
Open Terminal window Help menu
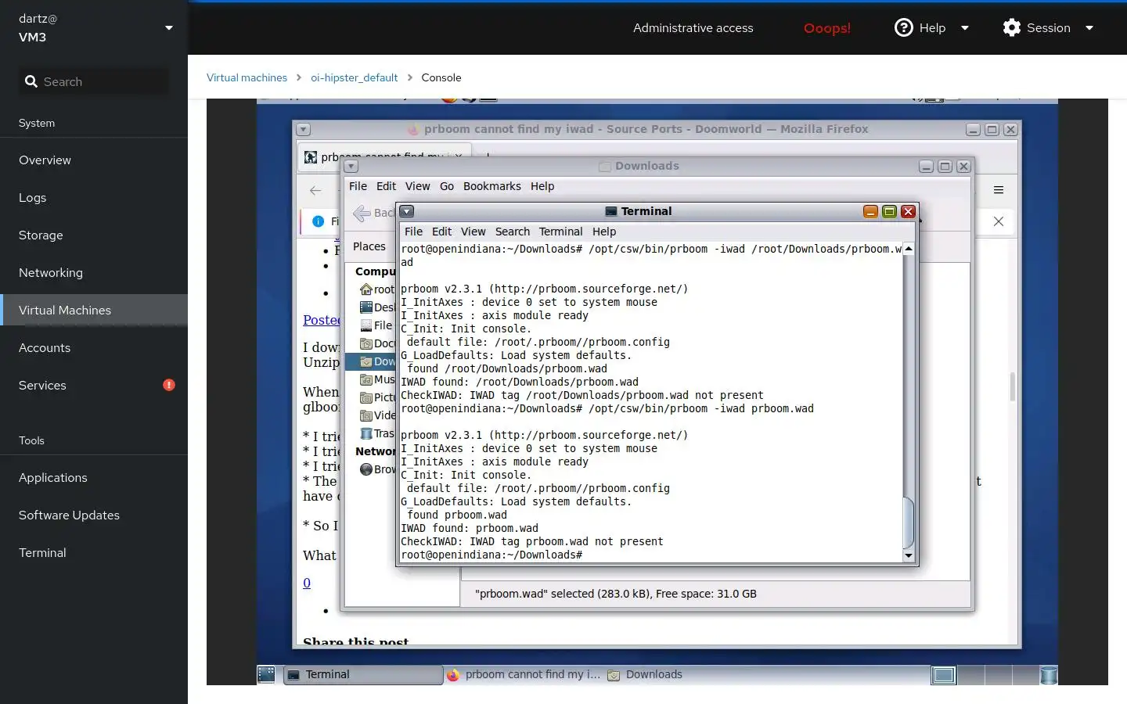[604, 232]
